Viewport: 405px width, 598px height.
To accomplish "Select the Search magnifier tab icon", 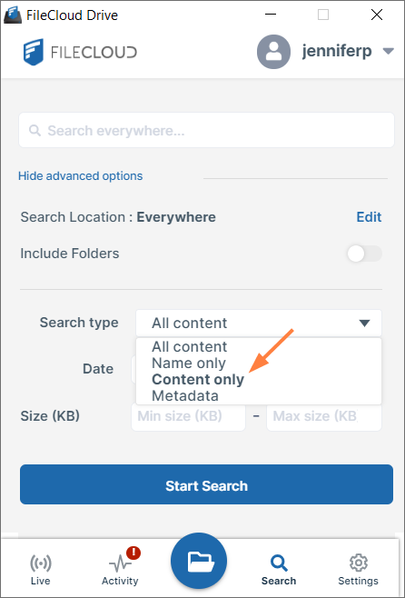I will (x=279, y=563).
